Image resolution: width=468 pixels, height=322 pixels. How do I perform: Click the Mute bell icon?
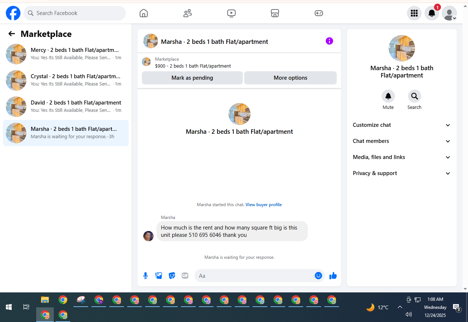[x=388, y=96]
